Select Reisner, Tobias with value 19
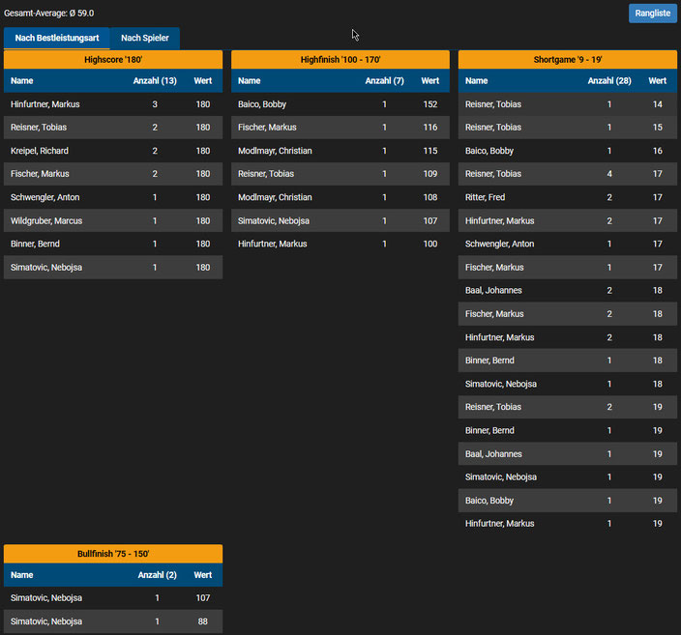Viewport: 681px width, 635px height. coord(568,407)
